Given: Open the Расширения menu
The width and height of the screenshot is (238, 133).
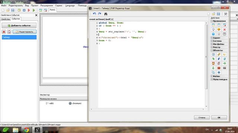Looking at the screenshot, I should click(46, 6).
